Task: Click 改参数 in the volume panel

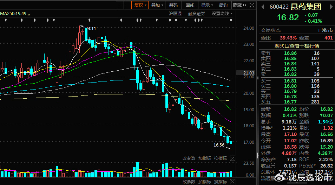Action: (x=189, y=158)
